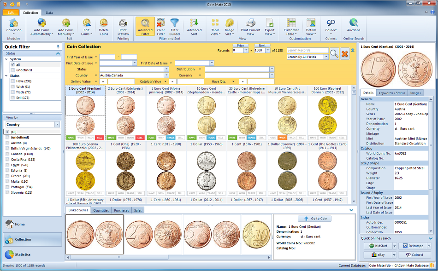Viewport: 438px width, 271px height.
Task: Open Export View options
Action: point(270,27)
